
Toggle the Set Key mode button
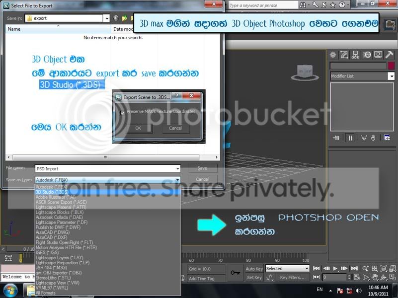click(254, 278)
